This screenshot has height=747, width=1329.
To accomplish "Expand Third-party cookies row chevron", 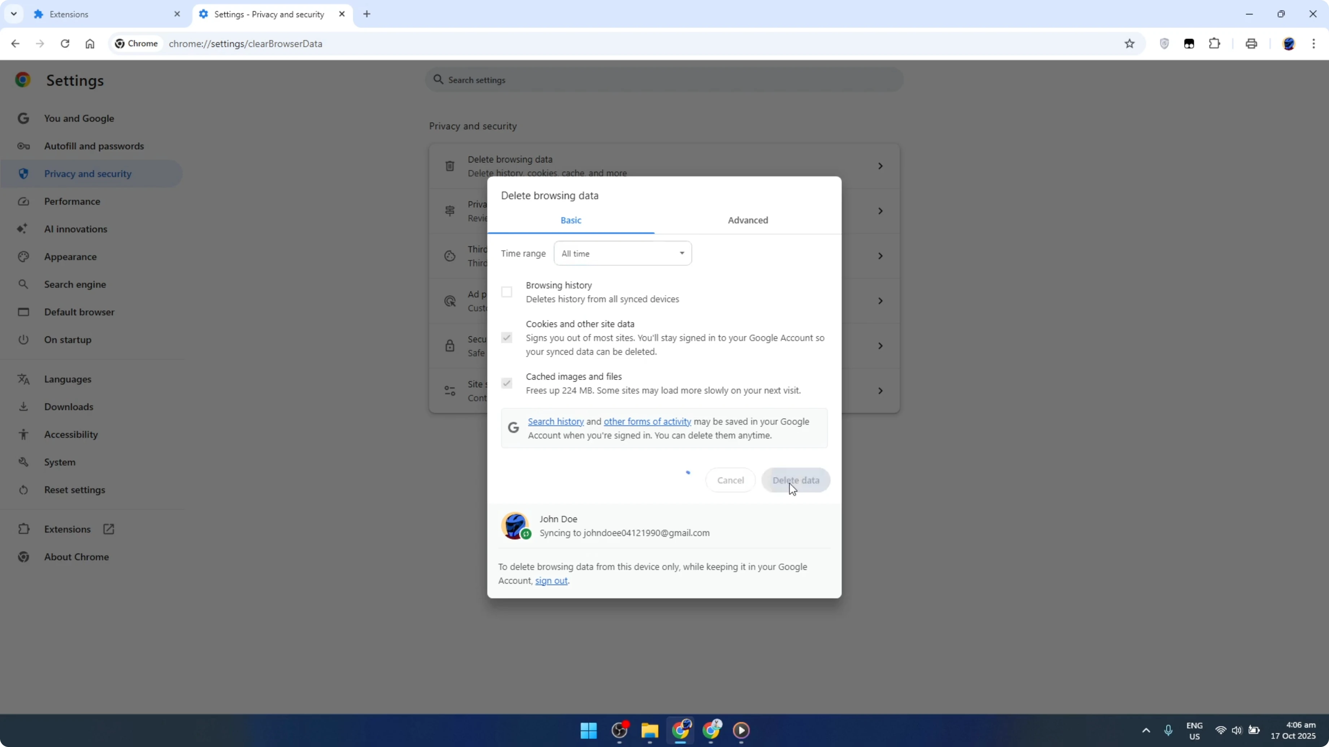I will [x=880, y=256].
